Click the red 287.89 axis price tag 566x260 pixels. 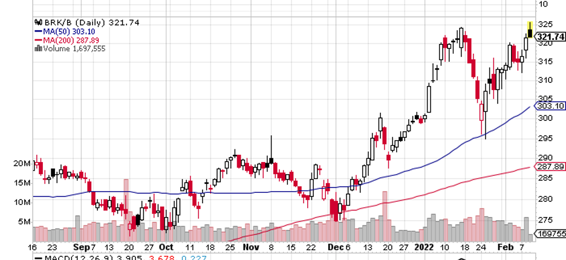pos(550,166)
